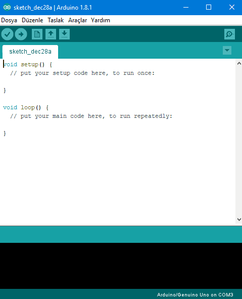The height and width of the screenshot is (299, 242).
Task: Click the black console output area
Action: (121, 266)
